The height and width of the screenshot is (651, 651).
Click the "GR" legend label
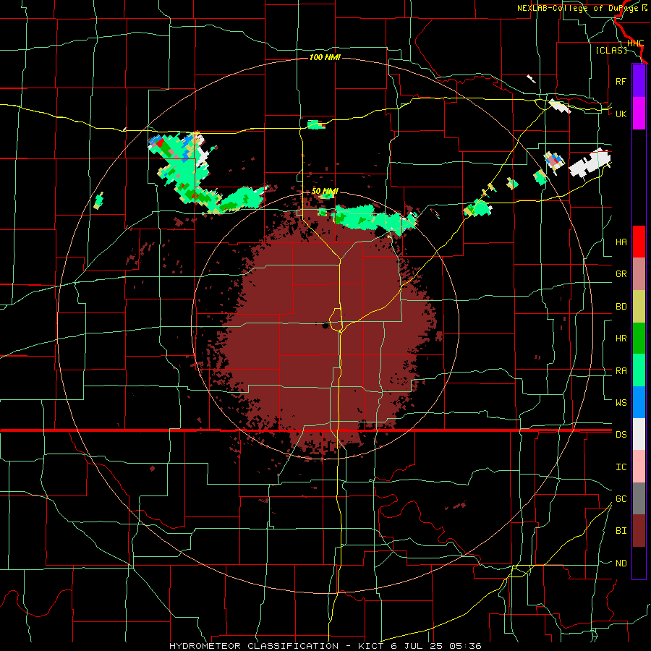coord(621,274)
